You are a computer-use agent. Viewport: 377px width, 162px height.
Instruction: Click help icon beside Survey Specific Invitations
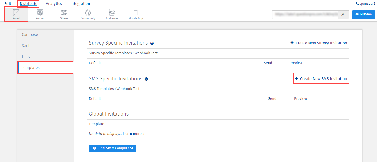click(x=152, y=43)
